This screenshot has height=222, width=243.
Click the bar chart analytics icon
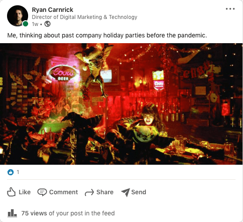click(x=12, y=213)
